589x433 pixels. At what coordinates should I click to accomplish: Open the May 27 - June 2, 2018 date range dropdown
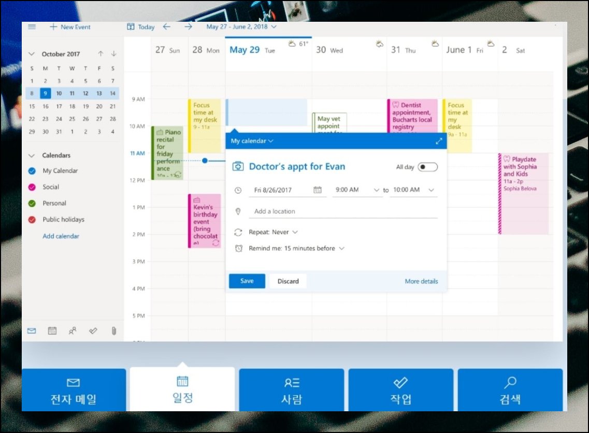tap(241, 26)
